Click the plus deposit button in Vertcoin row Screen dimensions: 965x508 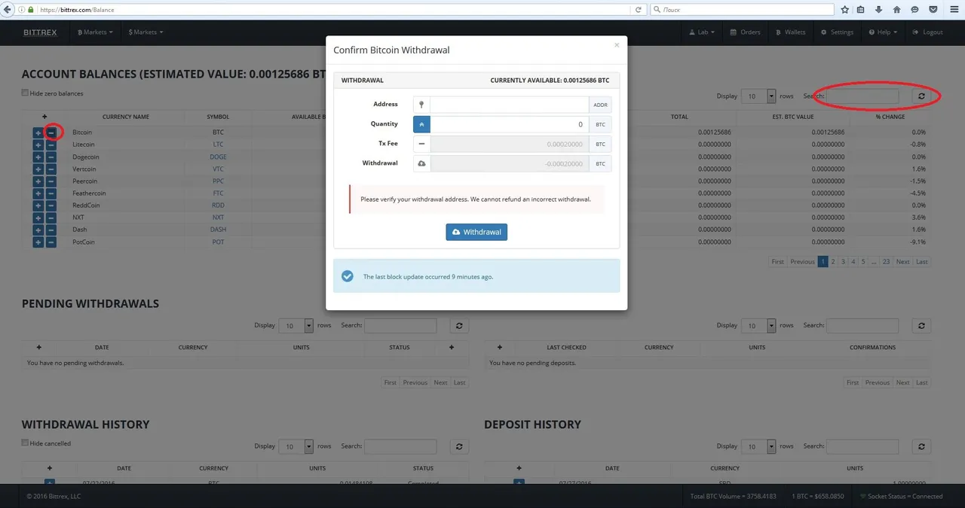click(38, 169)
